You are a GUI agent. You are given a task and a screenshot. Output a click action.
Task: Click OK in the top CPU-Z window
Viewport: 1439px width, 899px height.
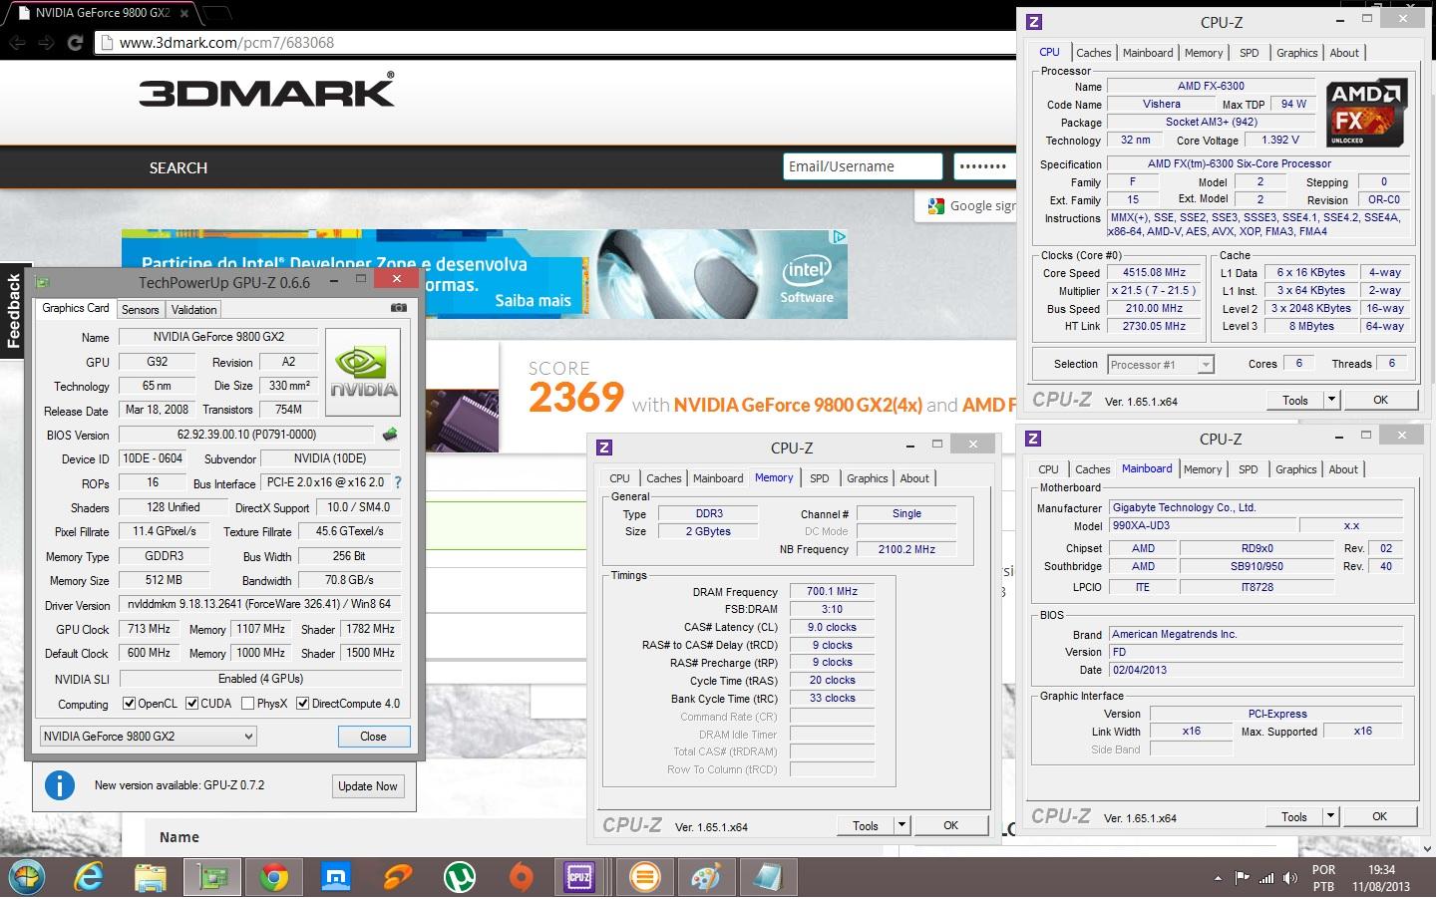1380,400
